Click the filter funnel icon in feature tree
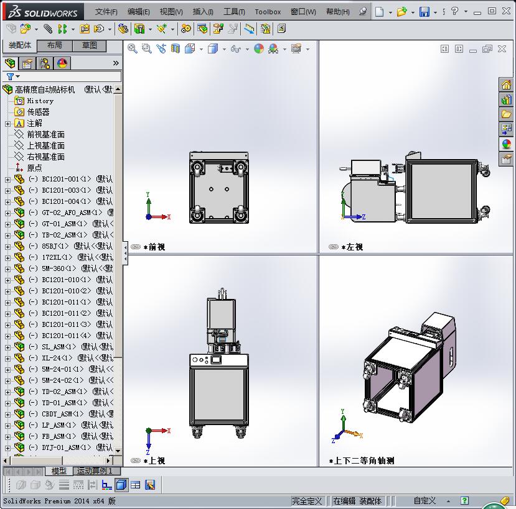 pos(10,76)
